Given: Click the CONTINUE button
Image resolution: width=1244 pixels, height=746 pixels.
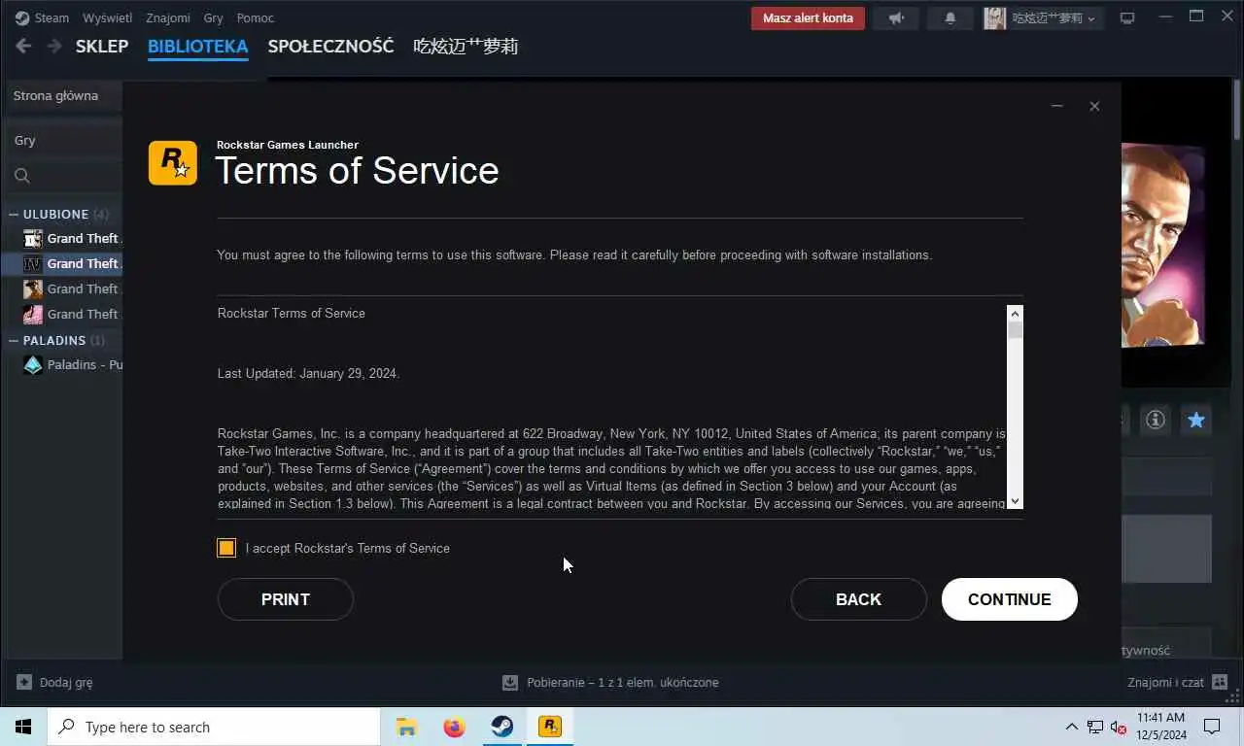Looking at the screenshot, I should tap(1010, 599).
